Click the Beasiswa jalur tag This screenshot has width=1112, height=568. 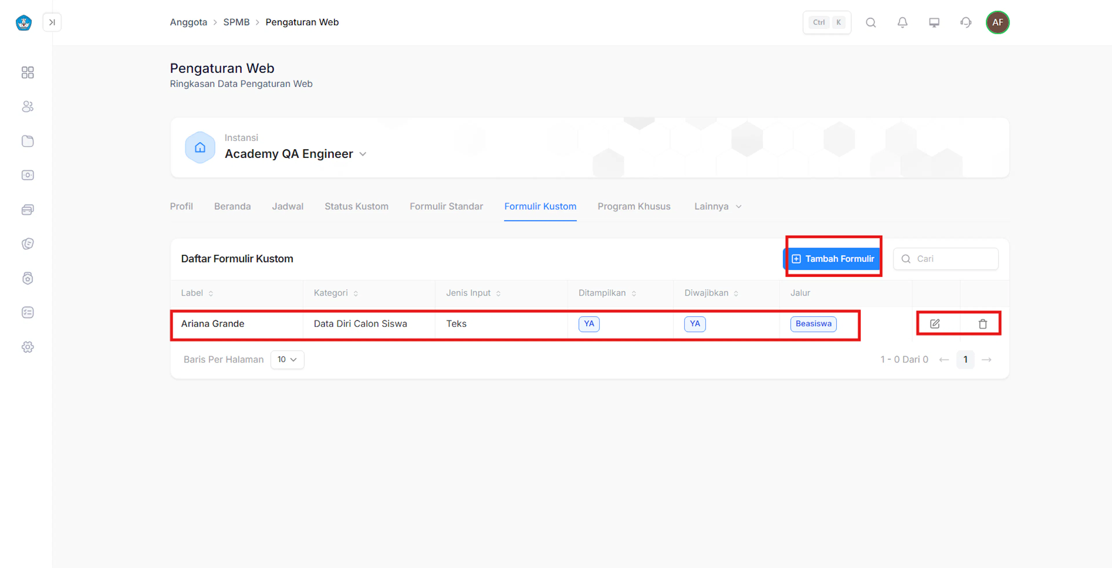coord(813,324)
